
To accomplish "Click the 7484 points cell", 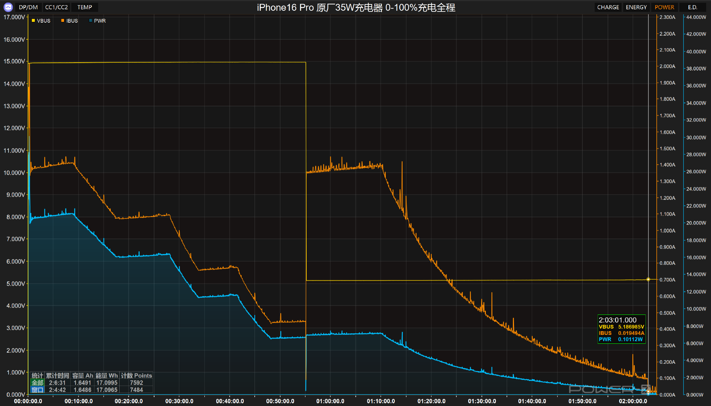I will 136,390.
